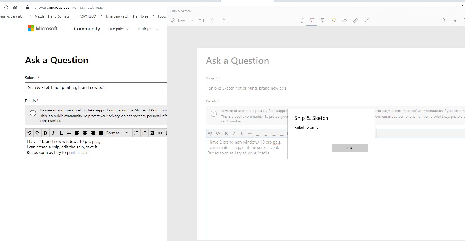Open file folder icon in Snip & Sketch

coord(201,21)
